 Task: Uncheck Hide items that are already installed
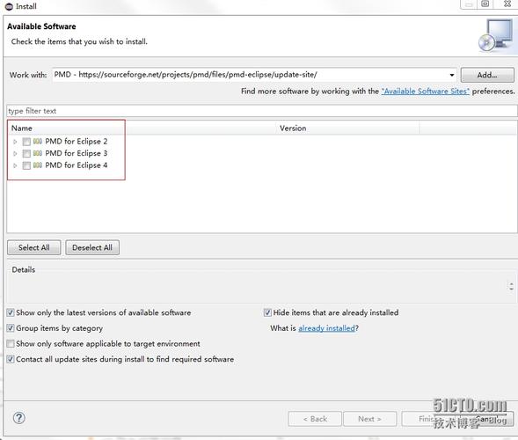pos(267,312)
